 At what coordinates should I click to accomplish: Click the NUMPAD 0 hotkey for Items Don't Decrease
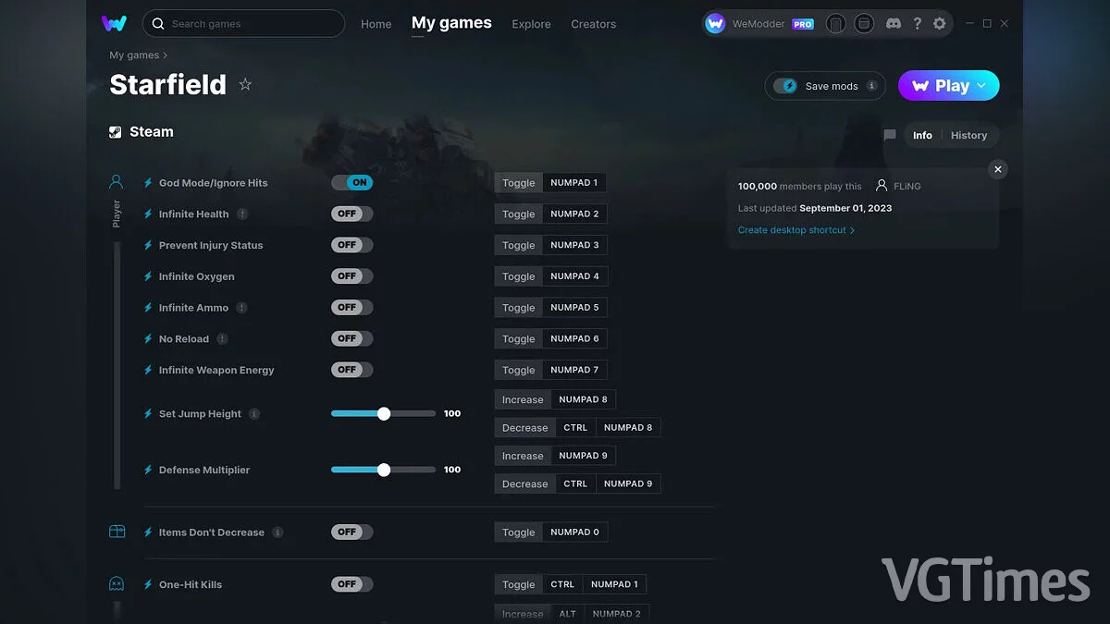(574, 532)
